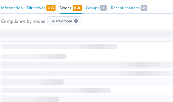
Task: Click the grey count badge next to Groups
Action: point(103,8)
